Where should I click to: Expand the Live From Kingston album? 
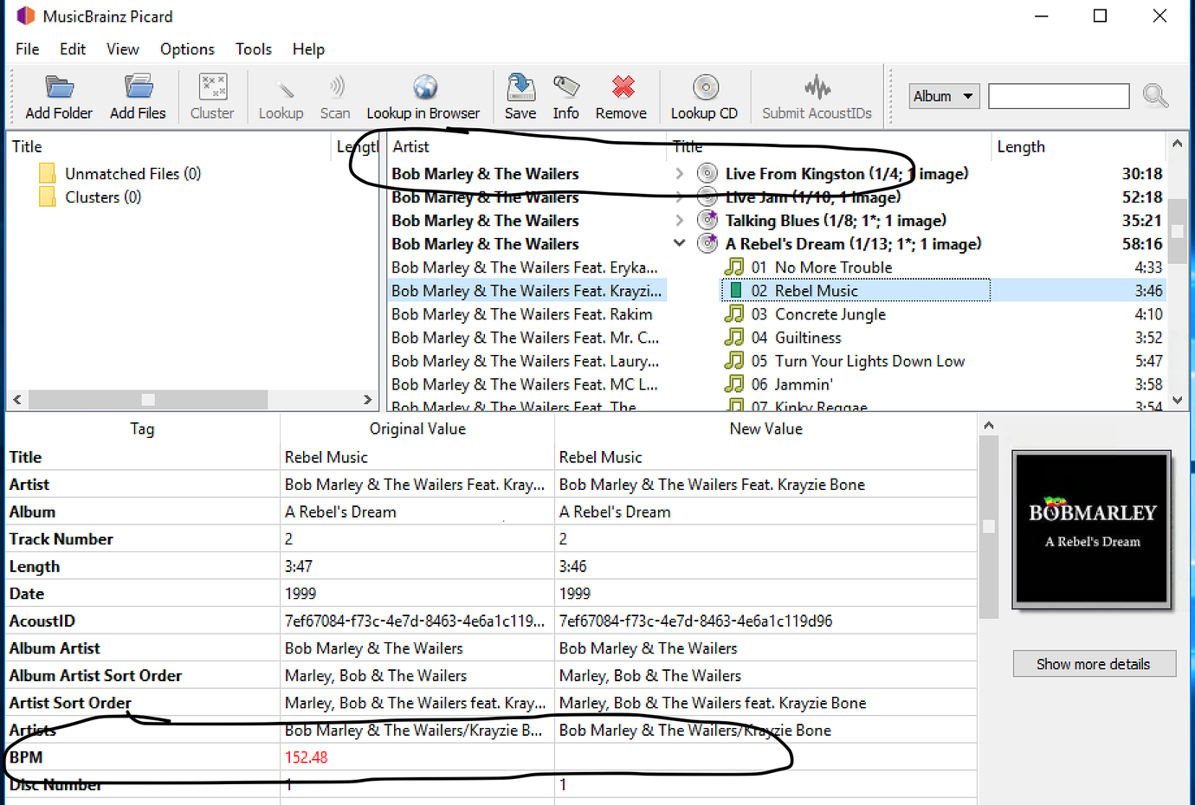click(679, 174)
